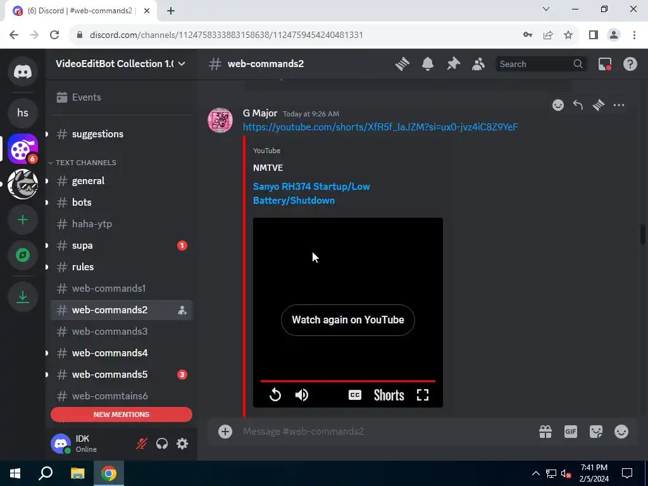Select the general channel
The image size is (648, 486).
click(x=121, y=180)
